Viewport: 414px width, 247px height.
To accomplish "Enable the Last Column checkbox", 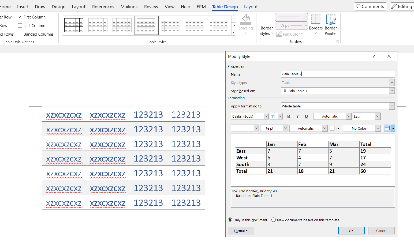I will (x=20, y=25).
